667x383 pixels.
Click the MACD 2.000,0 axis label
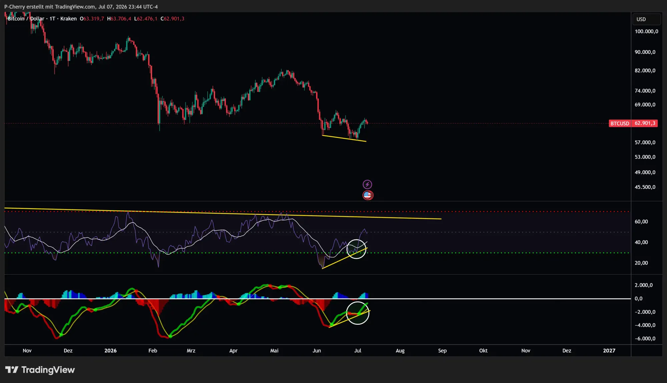click(644, 285)
